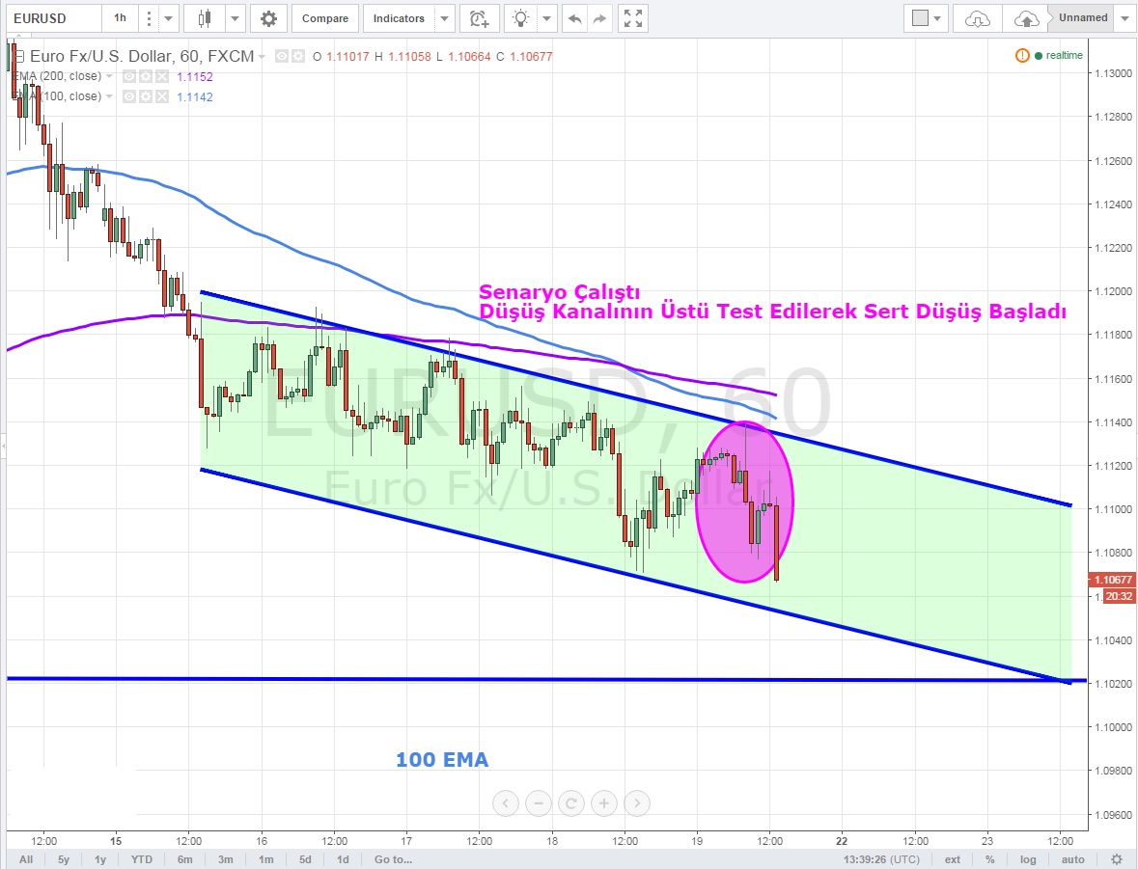Open the Unnamed layout dropdown arrow
1138x869 pixels.
tap(1124, 18)
